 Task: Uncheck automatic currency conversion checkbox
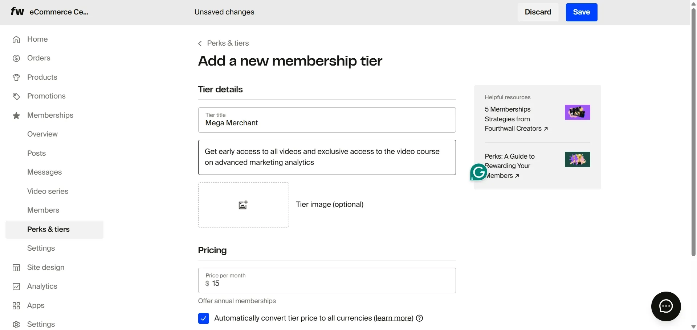[x=204, y=318]
